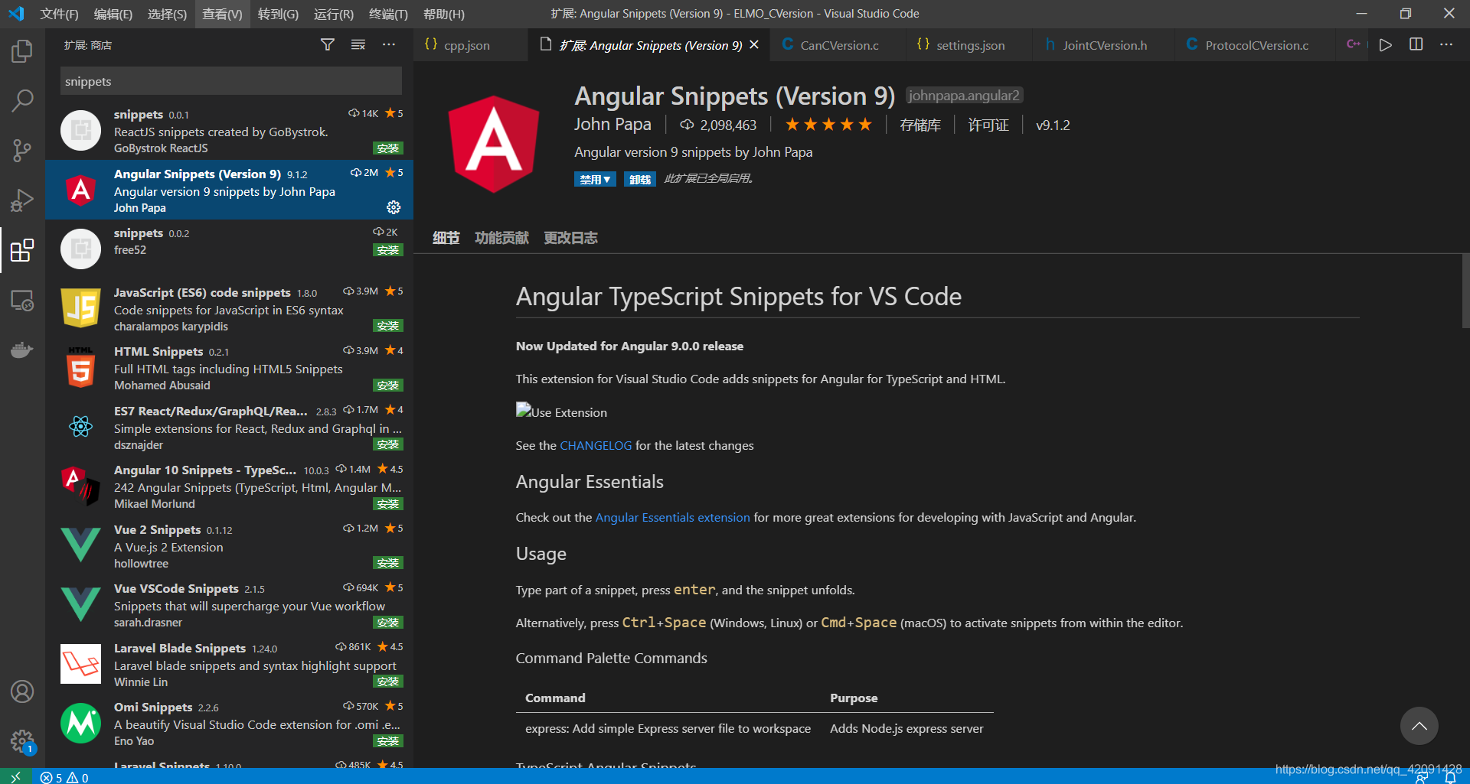Switch to the JointCVersion.h tab
Image resolution: width=1470 pixels, height=784 pixels.
pyautogui.click(x=1104, y=45)
